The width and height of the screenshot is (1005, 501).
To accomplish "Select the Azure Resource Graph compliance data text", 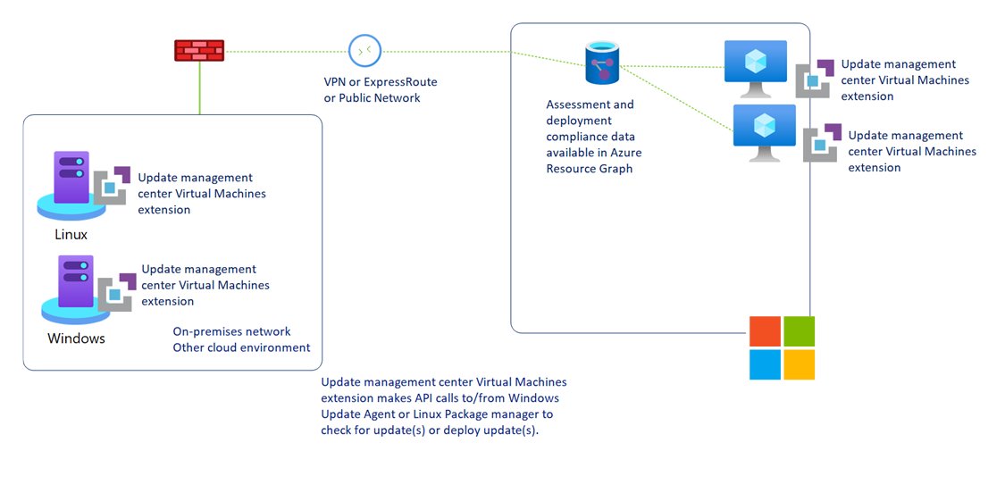I will 593,137.
